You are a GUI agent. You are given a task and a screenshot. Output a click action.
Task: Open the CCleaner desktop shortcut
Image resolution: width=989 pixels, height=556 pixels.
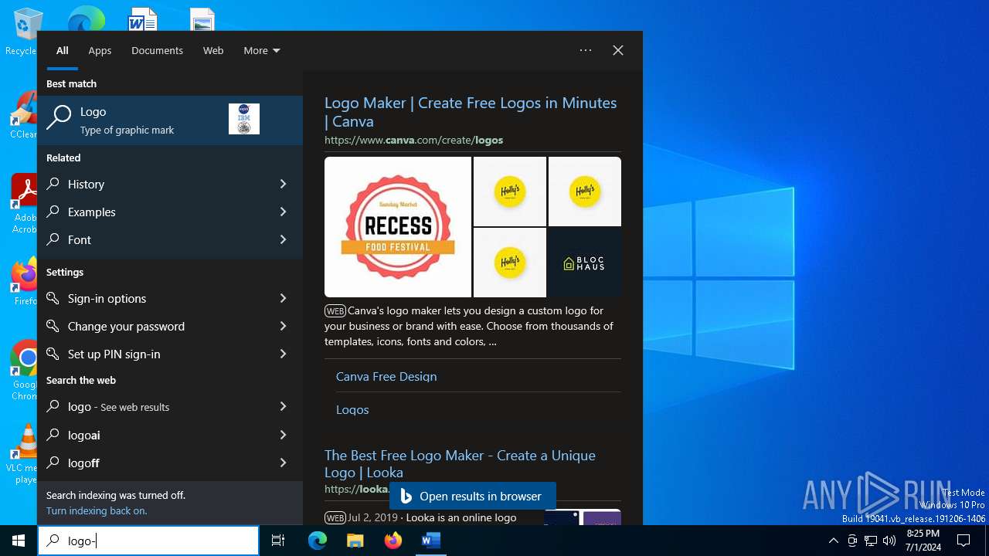[x=23, y=114]
